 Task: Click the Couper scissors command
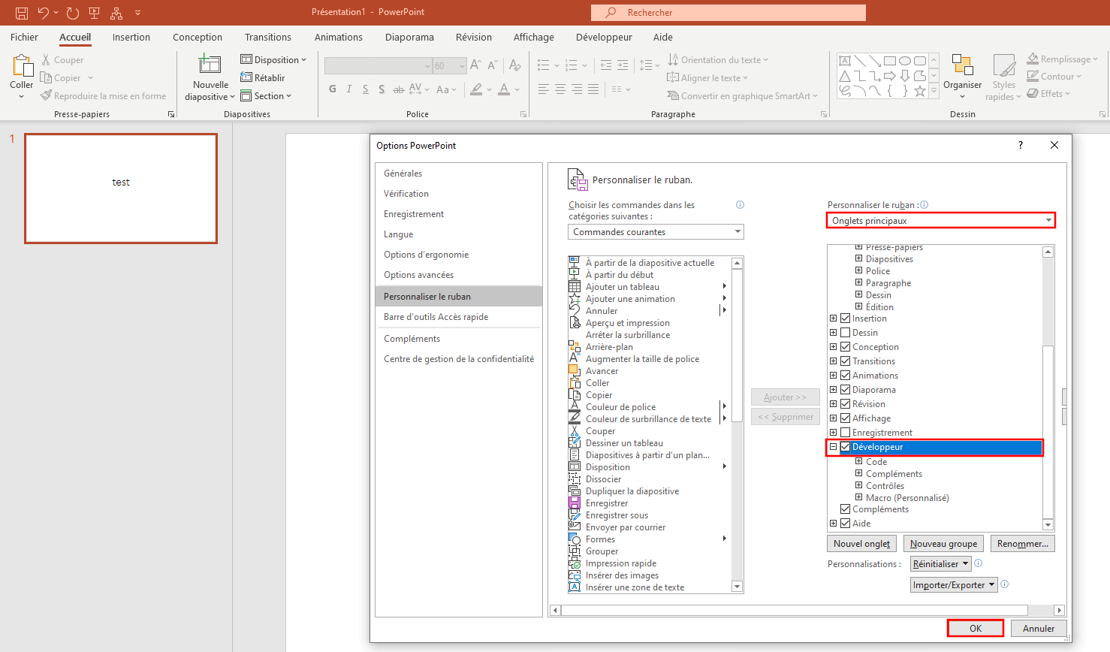(x=62, y=60)
